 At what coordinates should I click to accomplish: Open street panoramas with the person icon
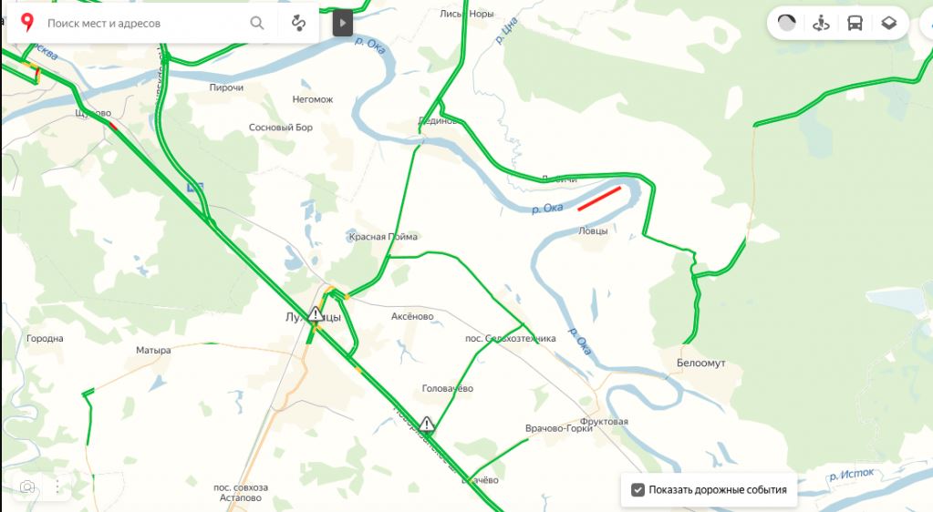[821, 23]
